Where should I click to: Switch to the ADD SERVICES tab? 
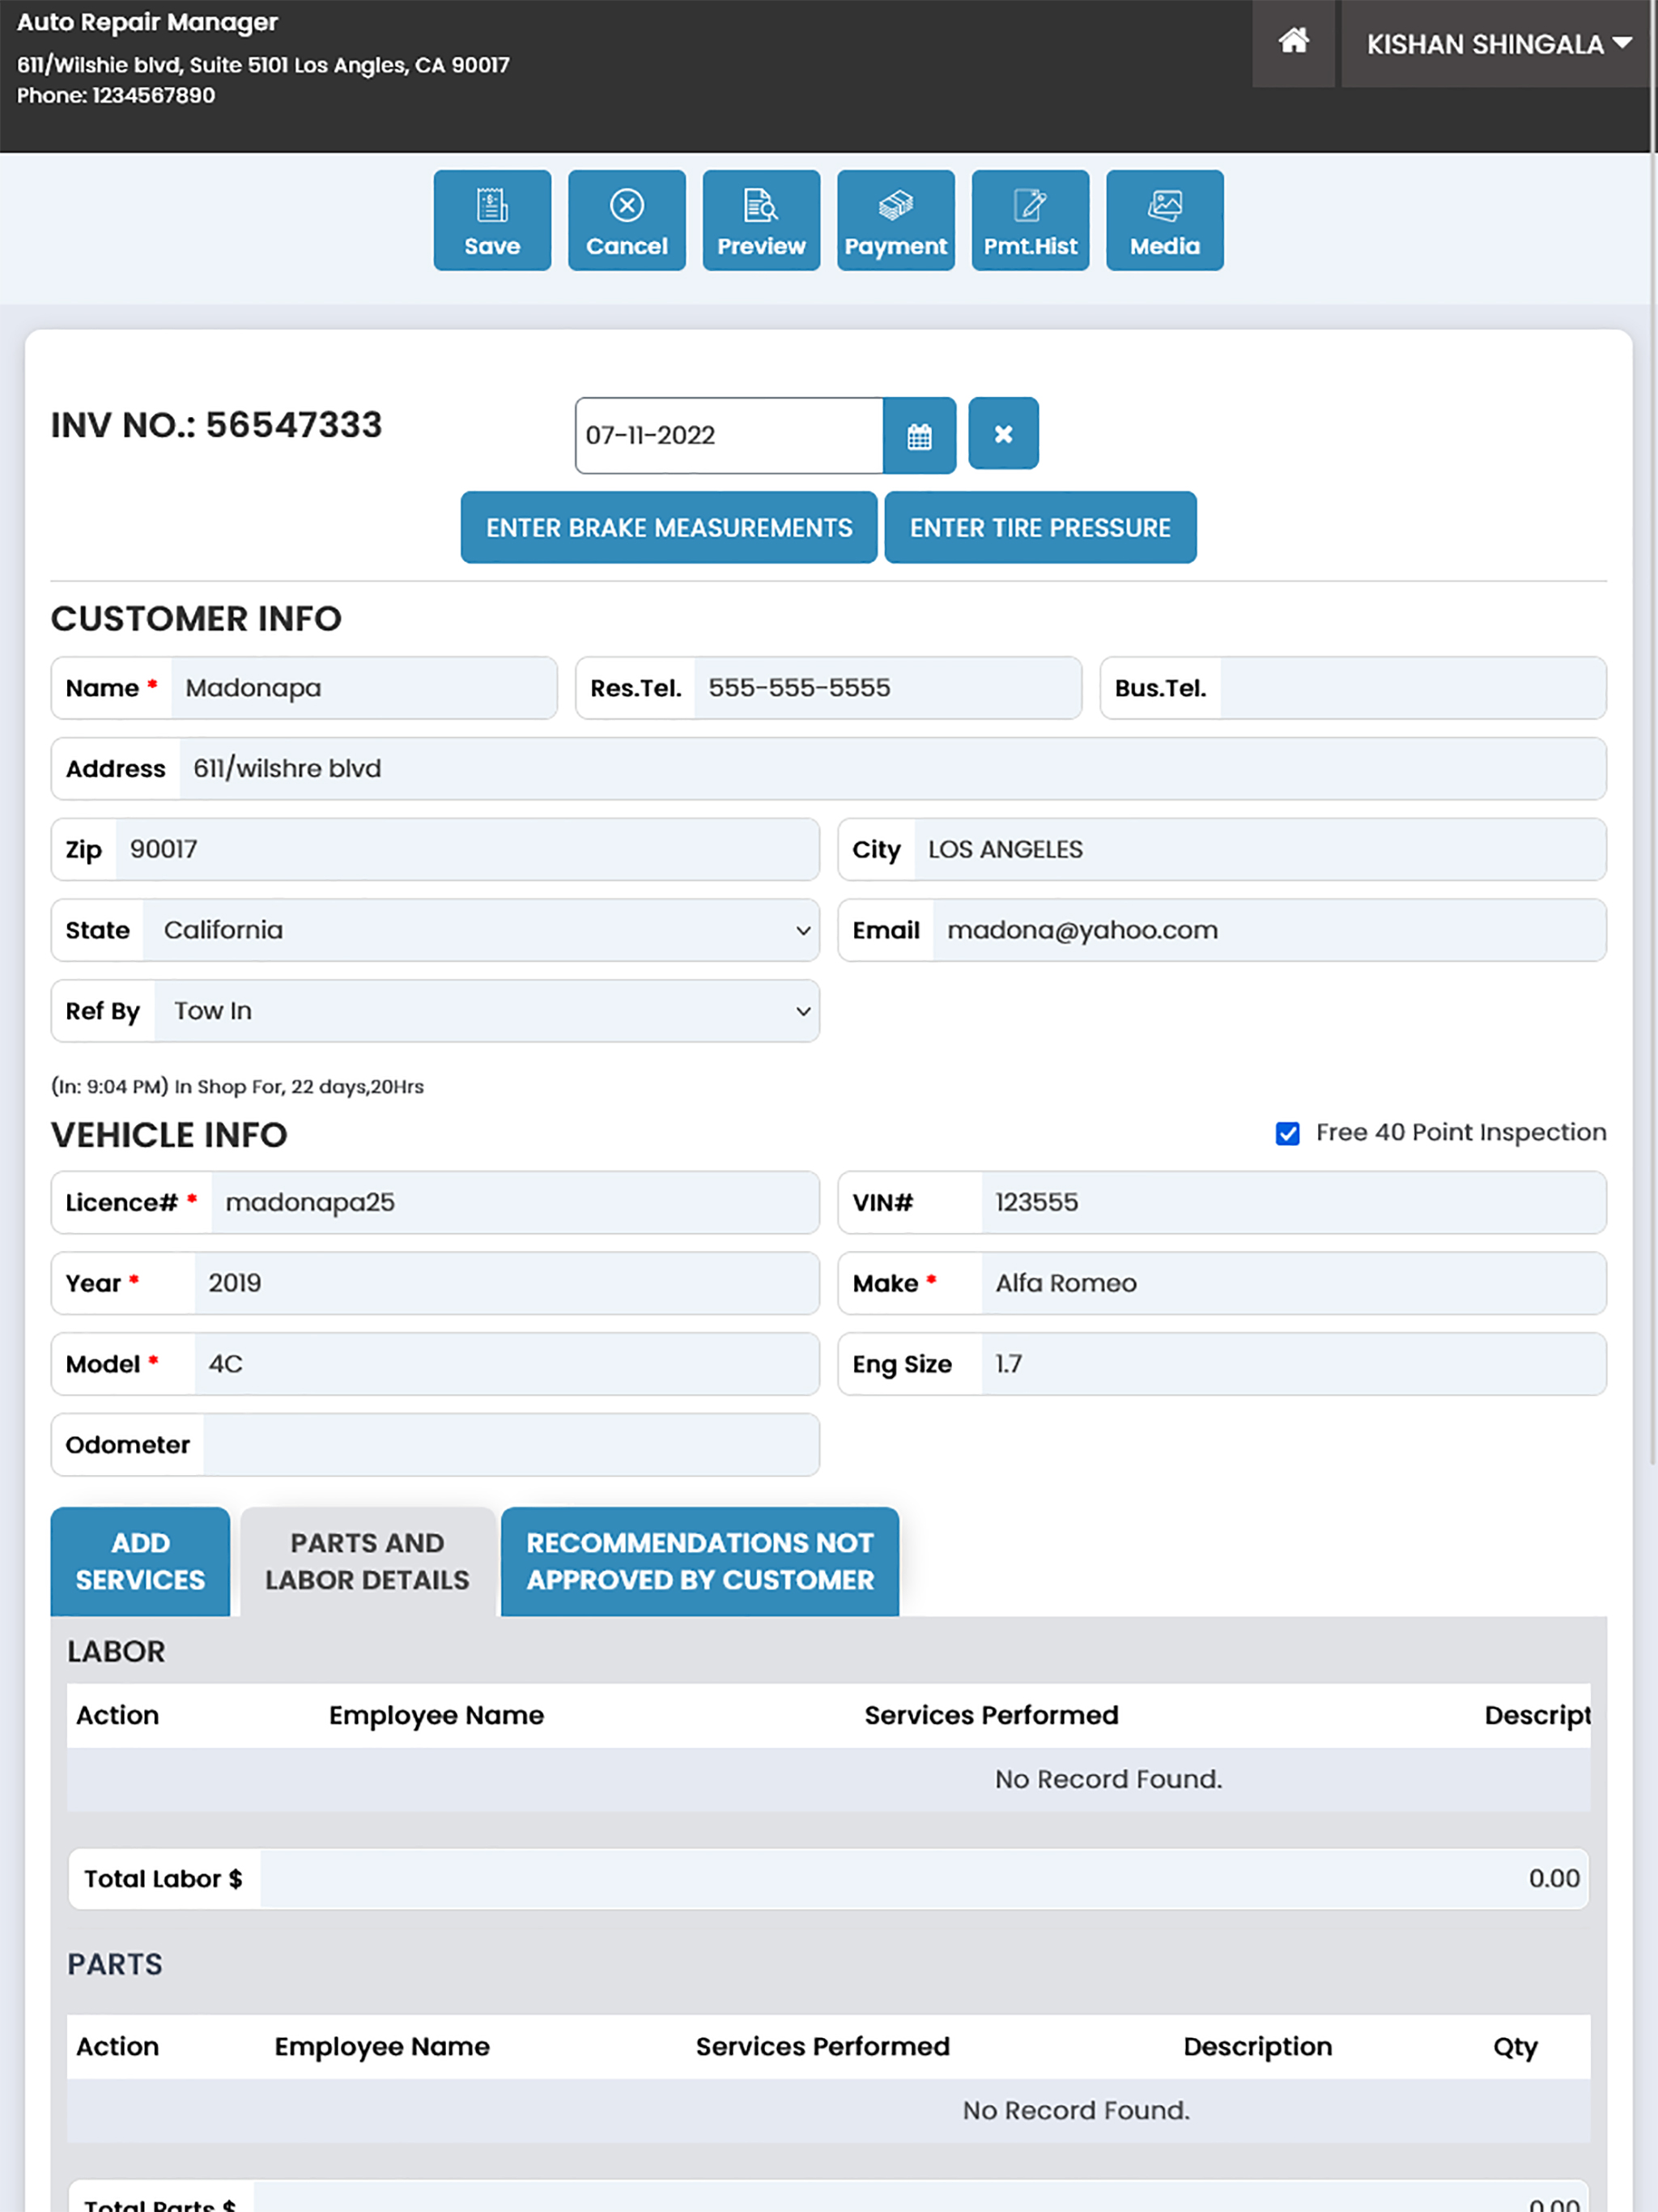(140, 1561)
